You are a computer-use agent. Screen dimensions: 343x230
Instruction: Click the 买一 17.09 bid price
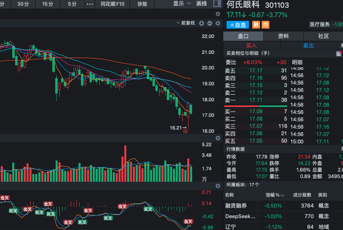click(x=256, y=111)
